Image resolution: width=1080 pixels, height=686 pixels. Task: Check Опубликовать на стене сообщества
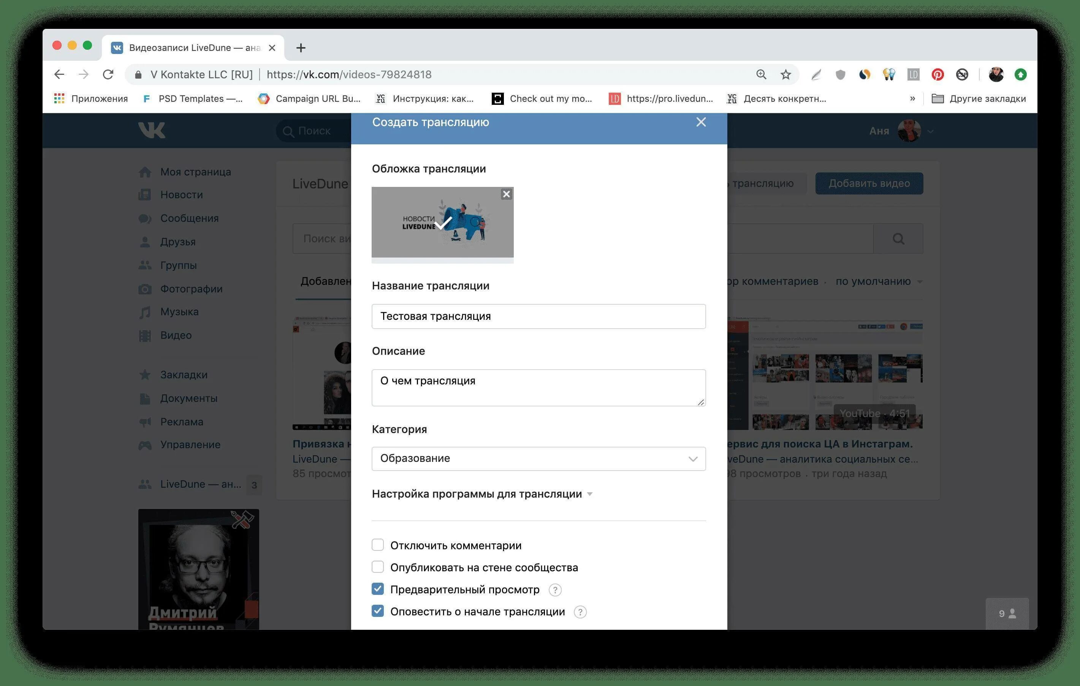378,567
